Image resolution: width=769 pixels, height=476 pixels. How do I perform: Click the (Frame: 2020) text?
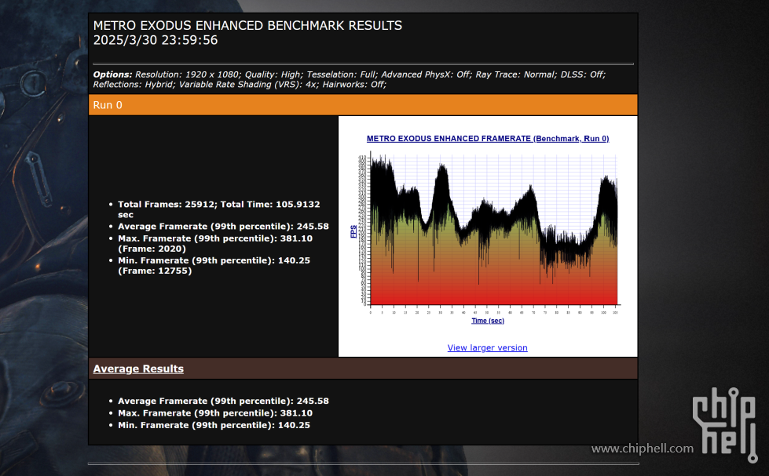(x=152, y=249)
